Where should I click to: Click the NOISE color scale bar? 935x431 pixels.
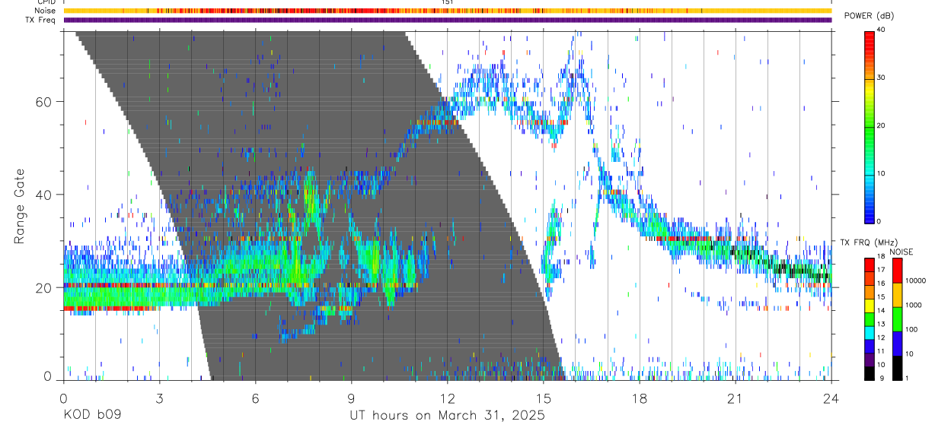pos(898,319)
